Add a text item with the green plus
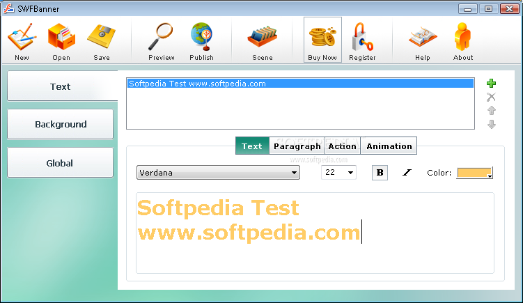The width and height of the screenshot is (523, 303). [x=491, y=83]
